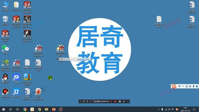Screen dimensions: 199x112
Task: Activate Sogou voice input microphone
Action: [x=193, y=86]
